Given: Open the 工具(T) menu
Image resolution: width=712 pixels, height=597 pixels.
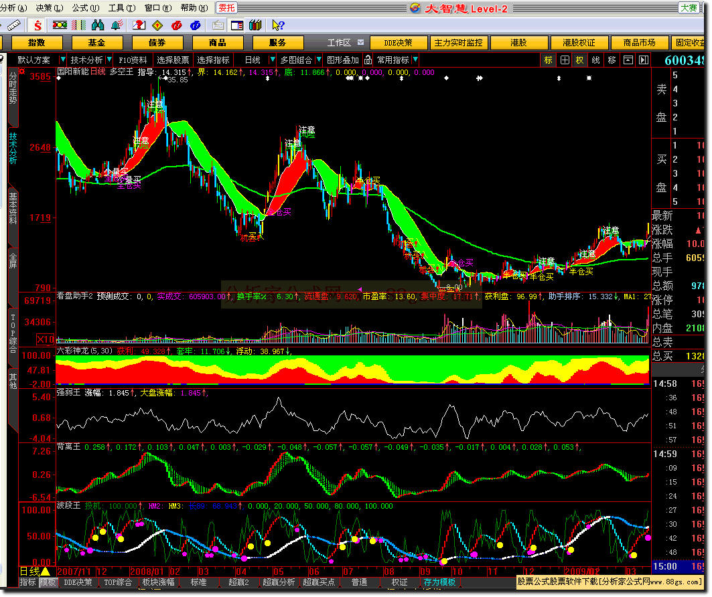Looking at the screenshot, I should 122,8.
